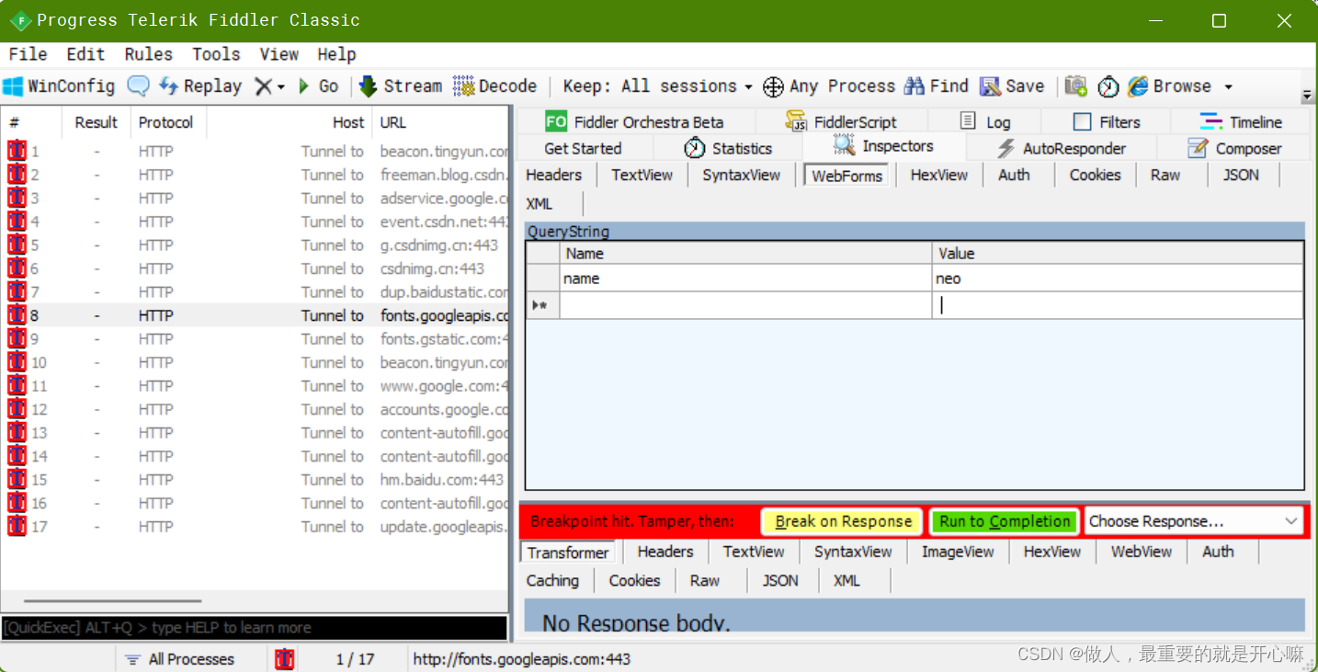Sort sessions by Protocol column header
The height and width of the screenshot is (672, 1318).
click(x=168, y=122)
